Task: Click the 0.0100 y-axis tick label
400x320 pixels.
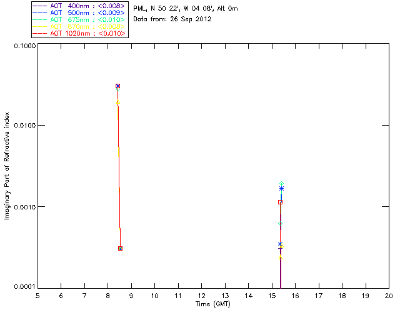Action: pos(25,126)
